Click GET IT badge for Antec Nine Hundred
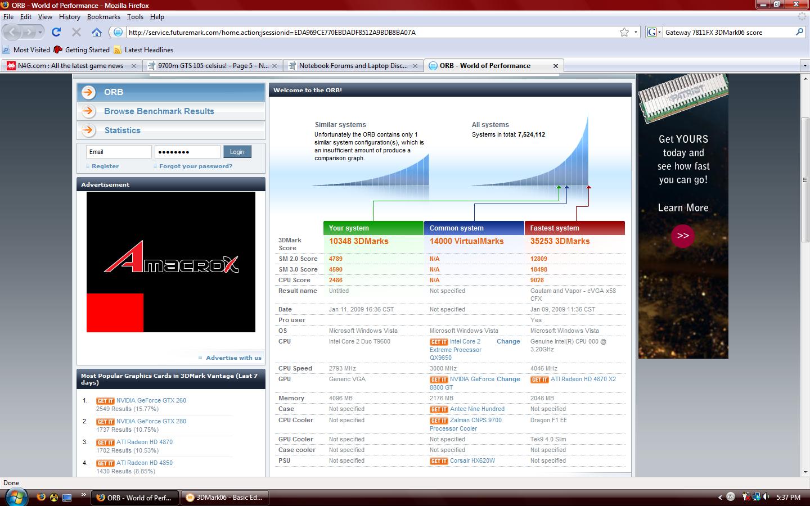 coord(439,409)
